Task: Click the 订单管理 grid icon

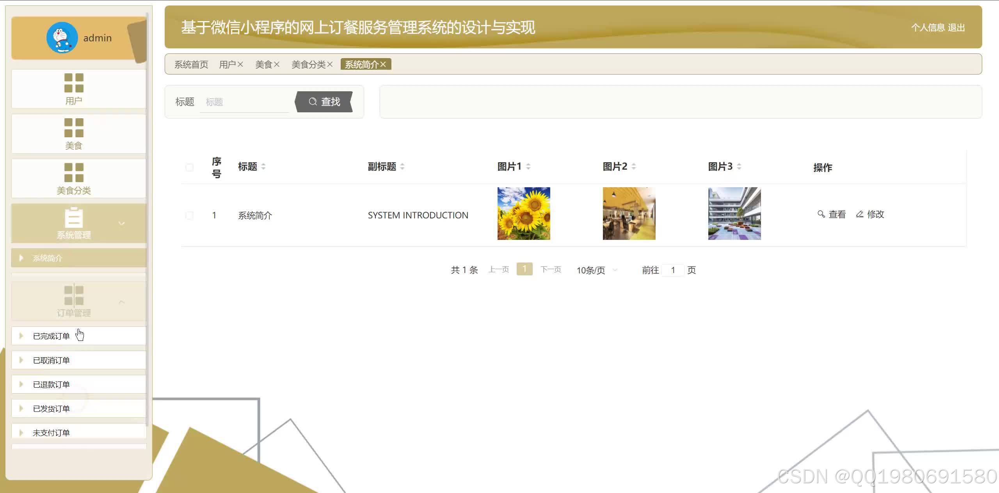Action: point(74,295)
